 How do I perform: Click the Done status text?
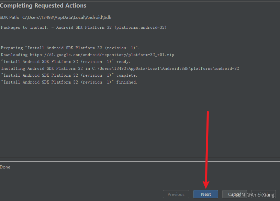(5, 167)
